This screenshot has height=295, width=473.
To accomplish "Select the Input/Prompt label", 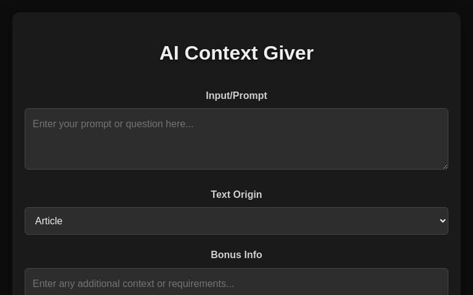I will [x=236, y=95].
